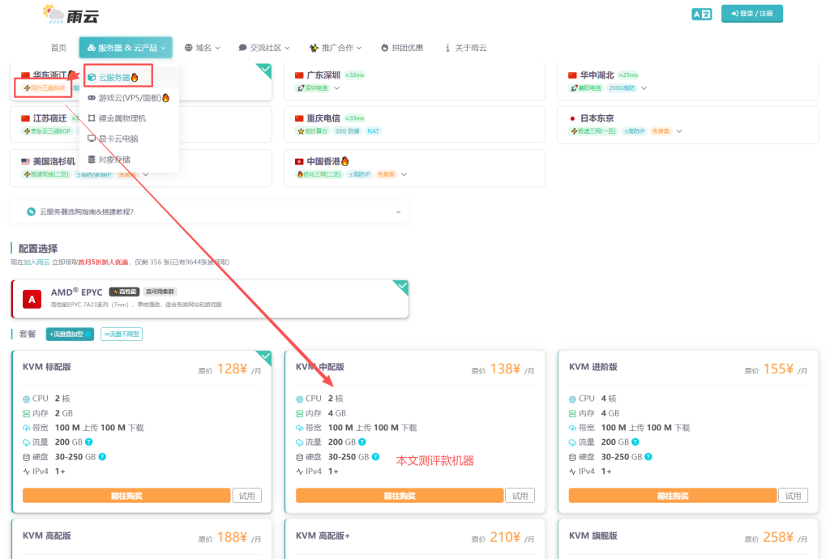
Task: Click the 雨云 logo
Action: (71, 15)
